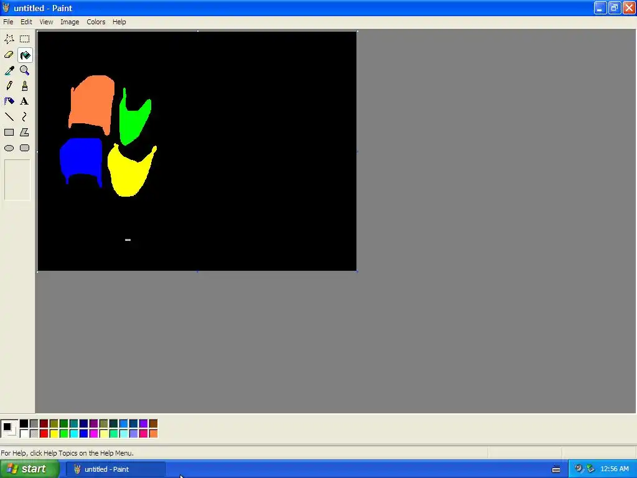The height and width of the screenshot is (478, 637).
Task: Select the Polygon tool
Action: (x=25, y=133)
